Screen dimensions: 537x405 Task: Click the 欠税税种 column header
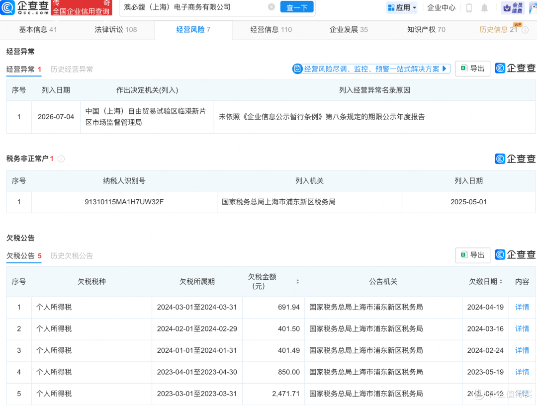(91, 281)
